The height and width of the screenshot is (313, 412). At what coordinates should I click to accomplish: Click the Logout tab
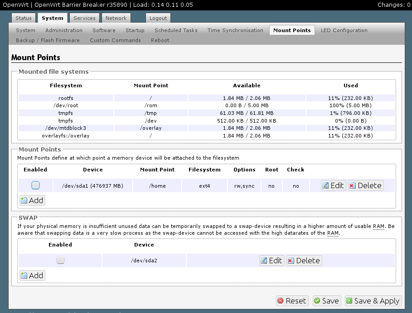coord(158,18)
